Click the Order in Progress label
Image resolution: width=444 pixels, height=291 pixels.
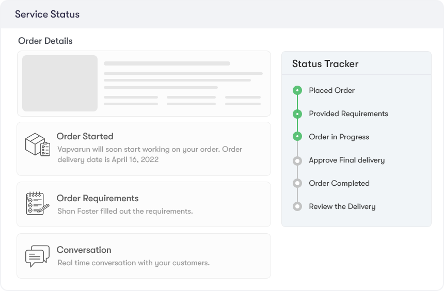point(339,137)
